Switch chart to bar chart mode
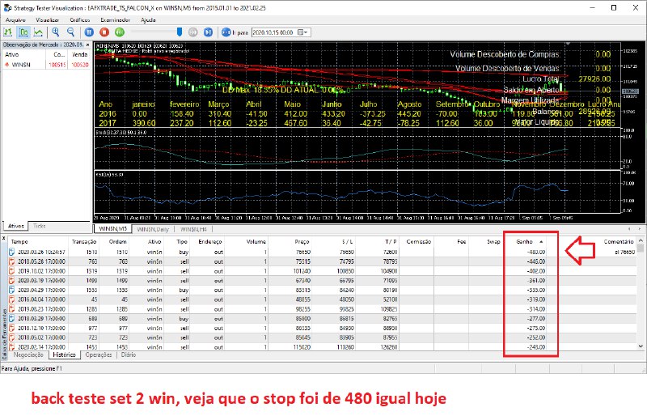647x416 pixels. (x=7, y=32)
